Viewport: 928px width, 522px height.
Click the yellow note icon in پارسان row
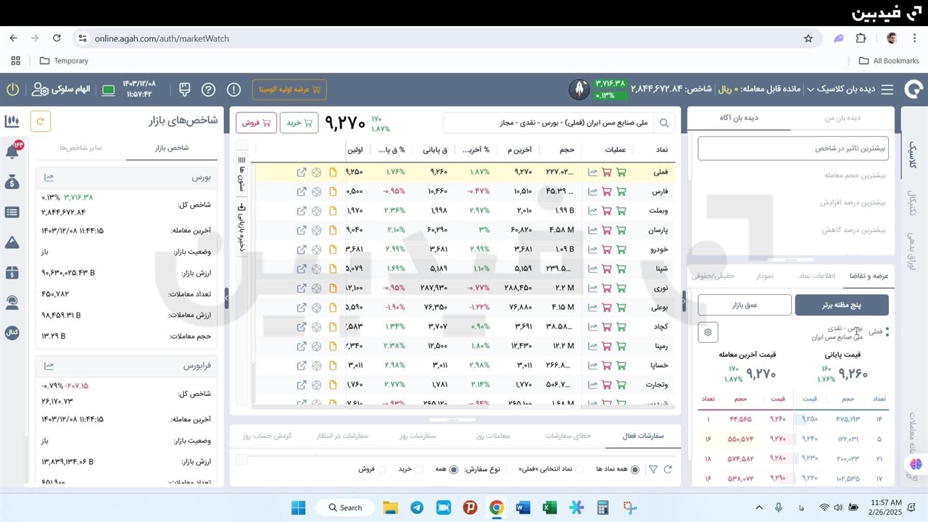coord(333,230)
